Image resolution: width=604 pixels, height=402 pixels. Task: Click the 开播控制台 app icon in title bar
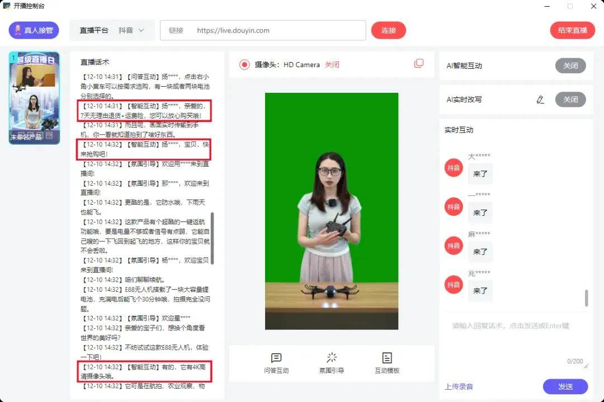pos(7,6)
